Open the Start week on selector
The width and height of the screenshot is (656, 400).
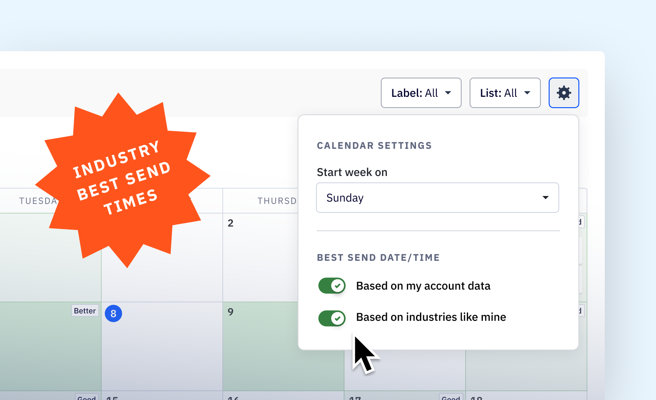point(438,198)
